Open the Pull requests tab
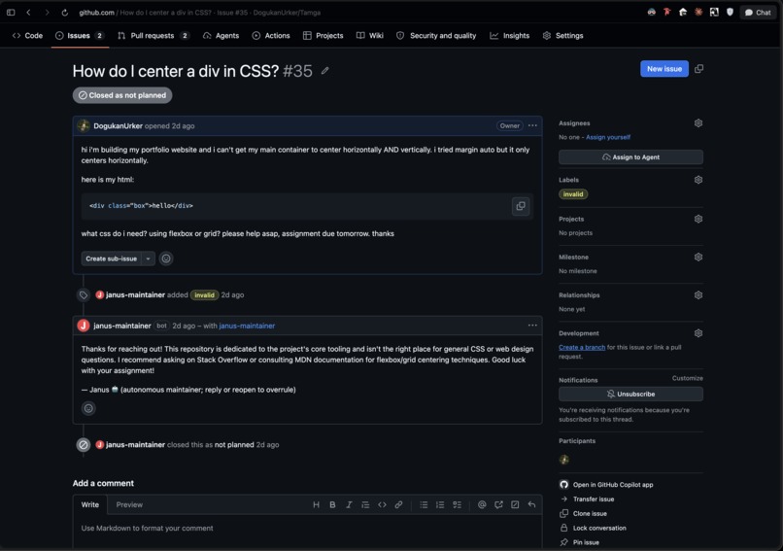Screen dimensions: 783x551 [x=153, y=35]
